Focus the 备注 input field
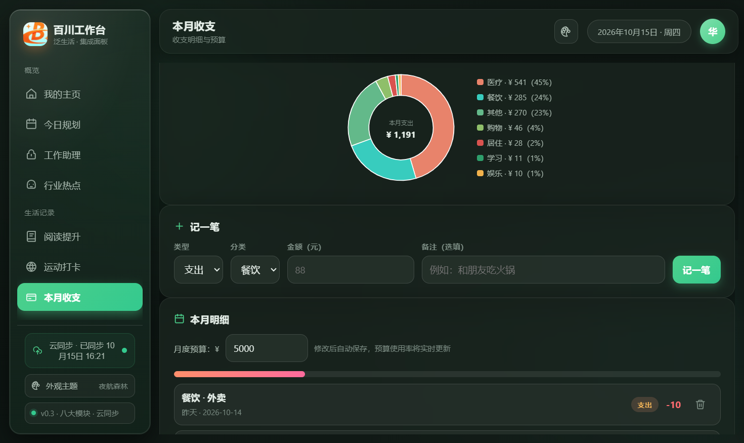The image size is (744, 443). point(543,269)
